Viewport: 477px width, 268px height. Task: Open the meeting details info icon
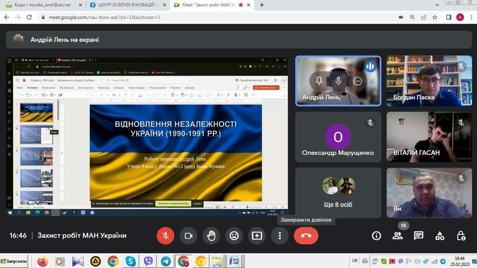(376, 236)
